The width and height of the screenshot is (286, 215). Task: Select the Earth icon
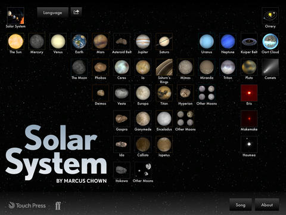point(79,41)
